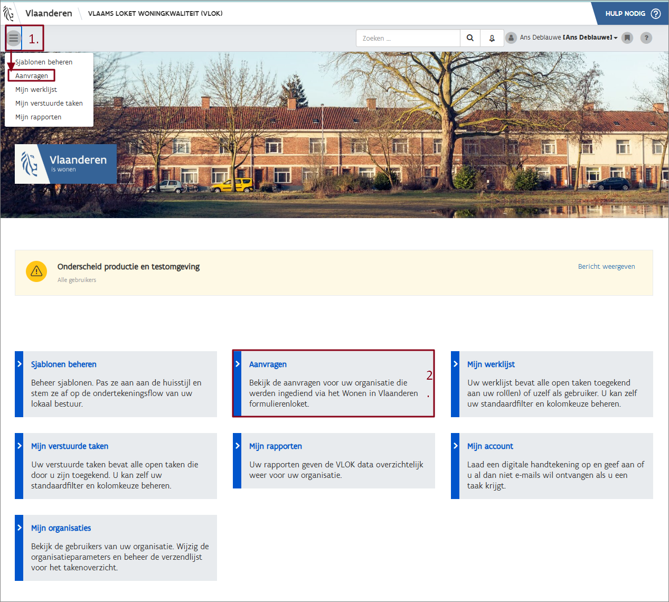Choose Aanvragen in the dropdown menu

pyautogui.click(x=32, y=76)
